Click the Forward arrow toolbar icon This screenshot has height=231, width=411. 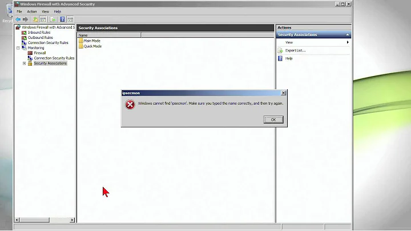26,19
